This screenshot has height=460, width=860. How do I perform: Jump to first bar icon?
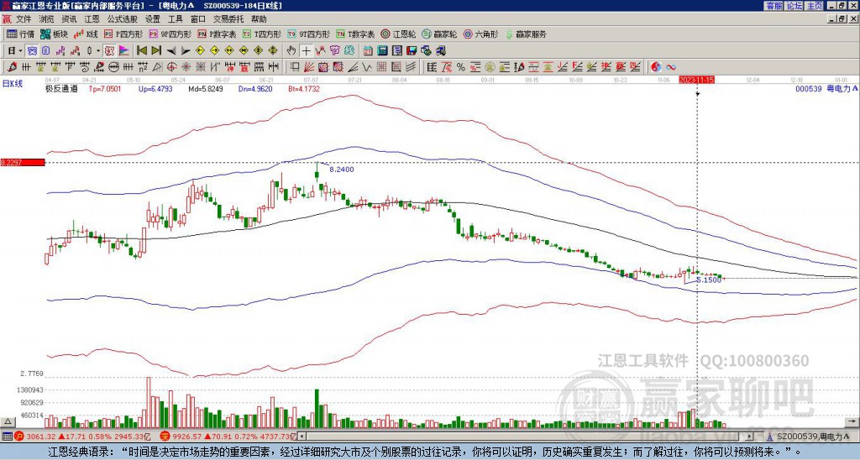[x=142, y=51]
